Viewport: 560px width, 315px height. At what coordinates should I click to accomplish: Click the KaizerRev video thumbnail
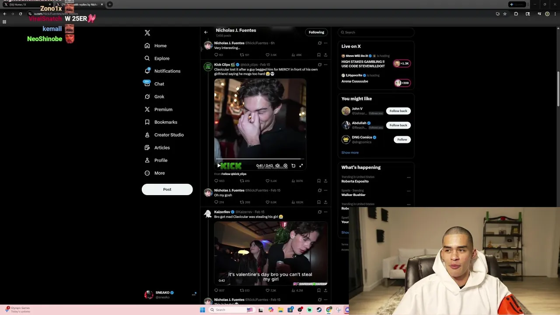(271, 253)
